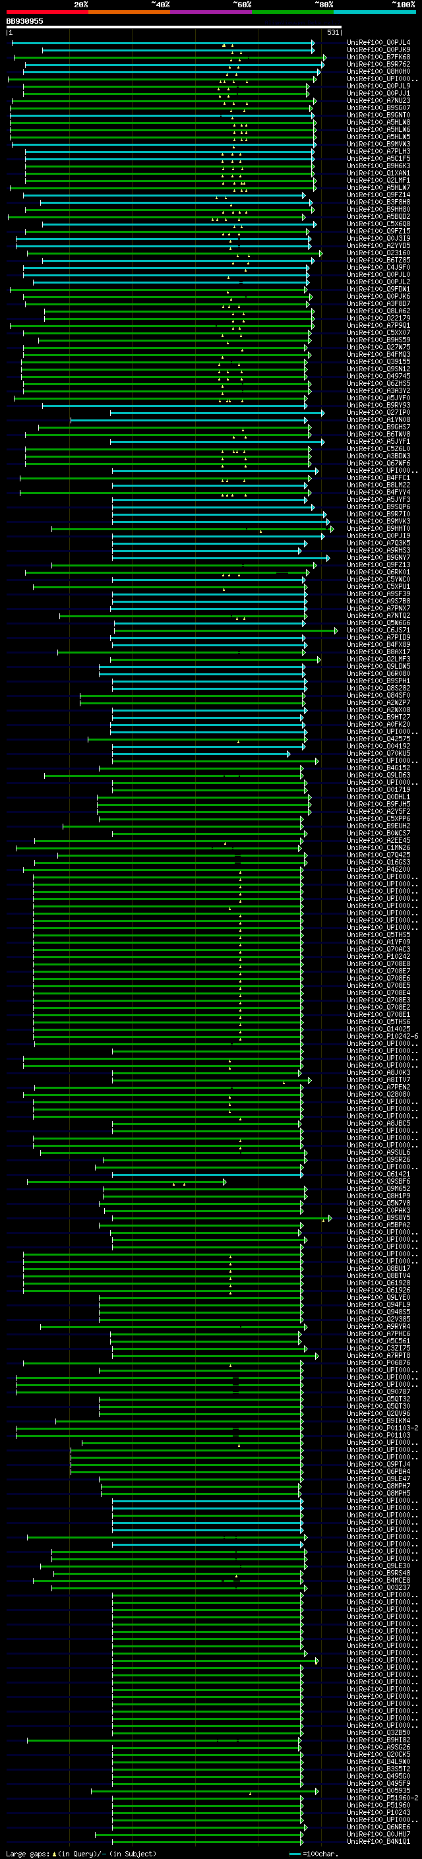
Task: Select hit UniRef100_O22179
Action: tap(378, 319)
